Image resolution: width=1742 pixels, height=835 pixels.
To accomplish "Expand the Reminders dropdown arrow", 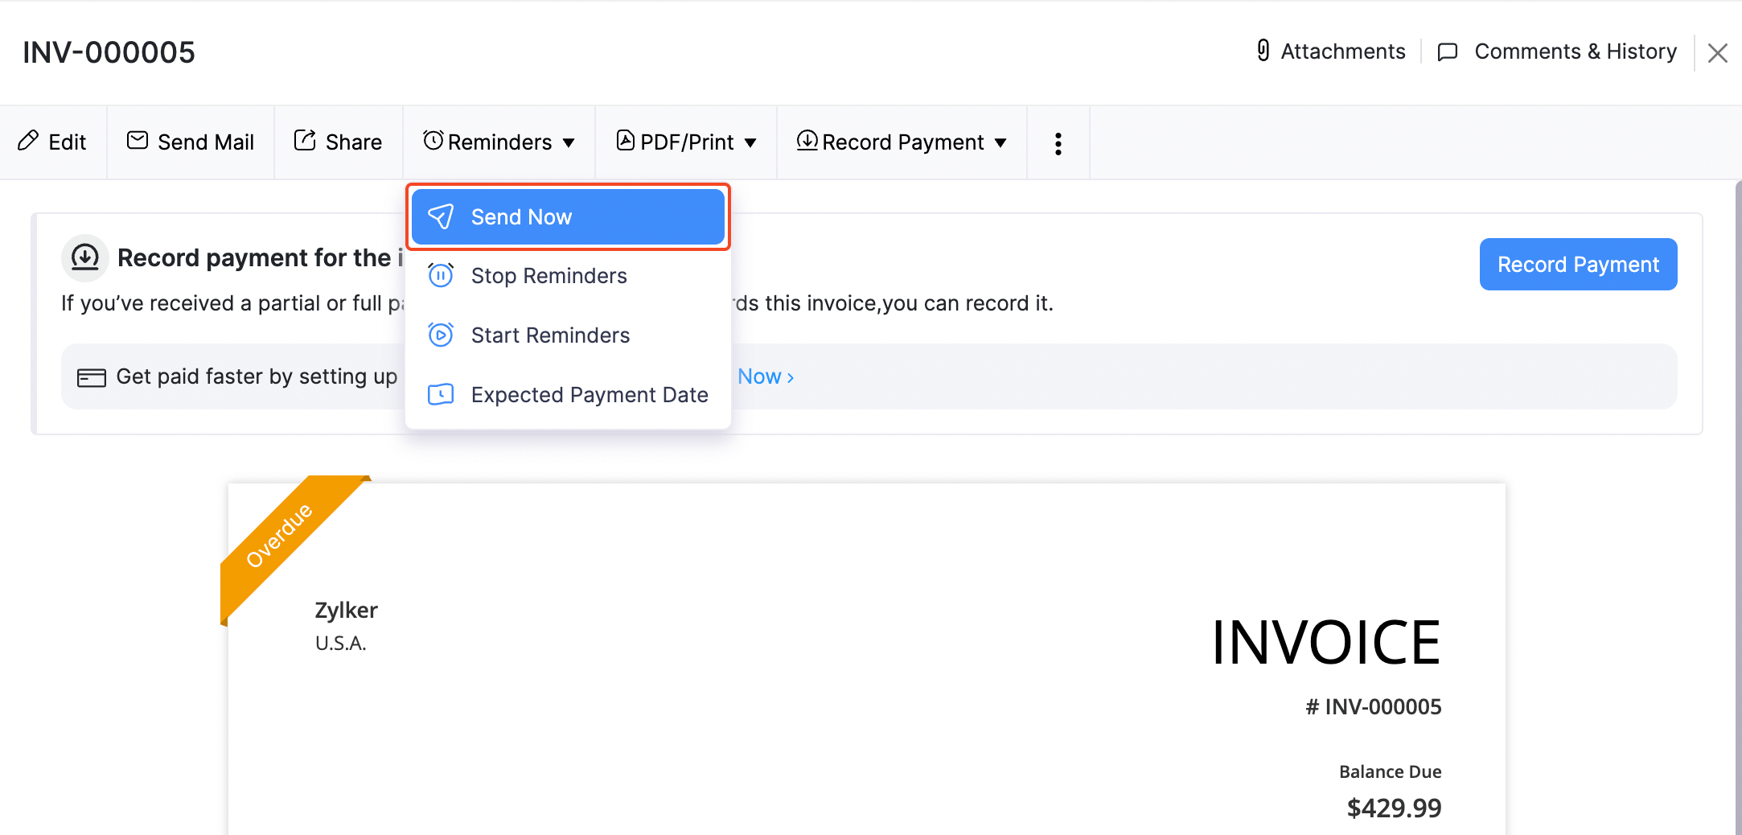I will tap(569, 142).
